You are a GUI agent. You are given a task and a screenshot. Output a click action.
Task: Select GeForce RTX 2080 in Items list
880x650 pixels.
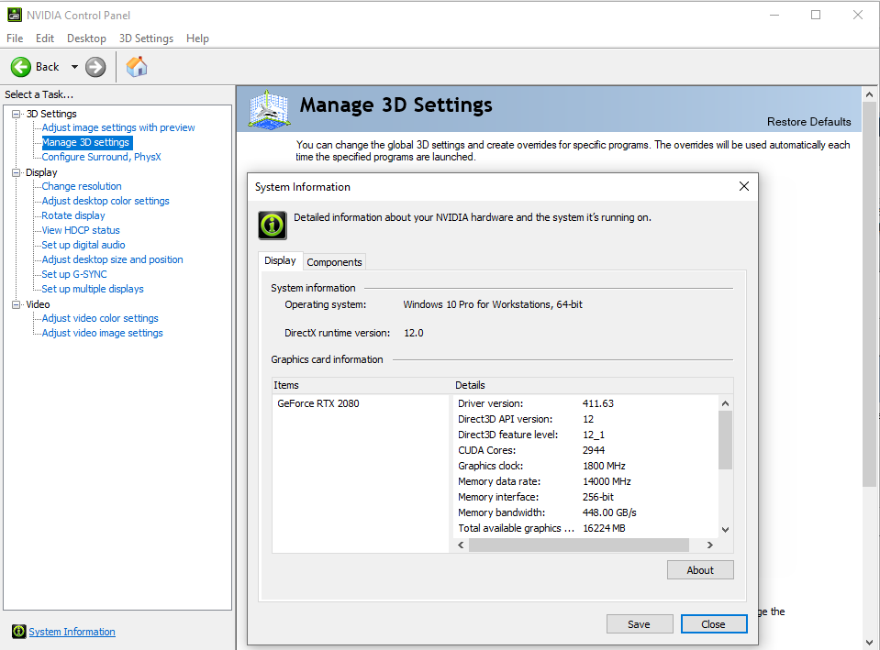pyautogui.click(x=318, y=403)
